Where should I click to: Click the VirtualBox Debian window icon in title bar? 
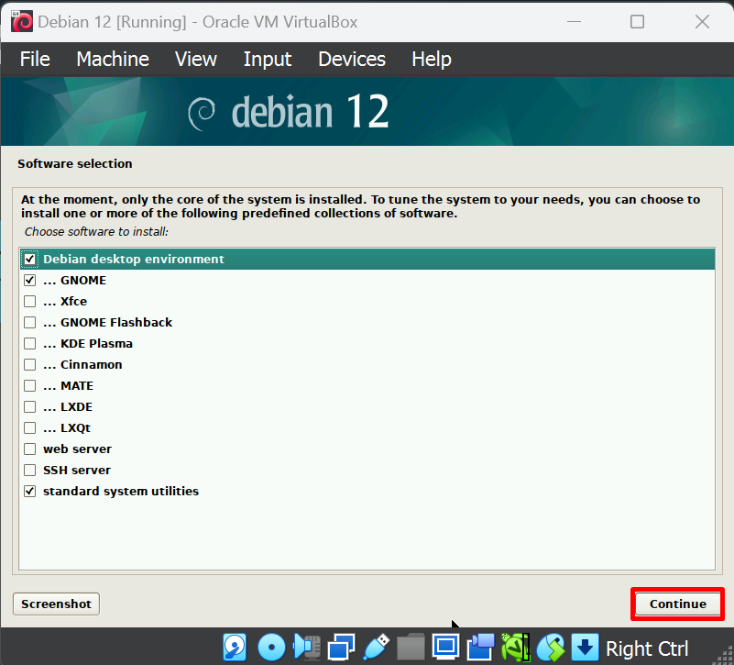[x=22, y=22]
